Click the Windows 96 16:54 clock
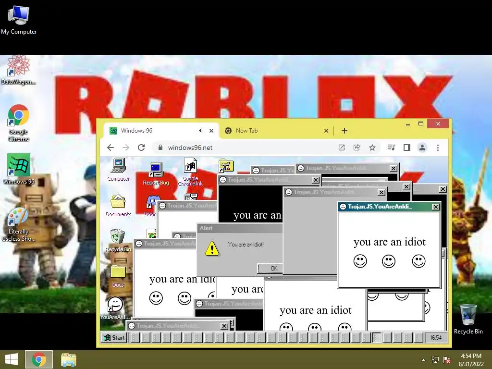The image size is (492, 369). pyautogui.click(x=436, y=338)
